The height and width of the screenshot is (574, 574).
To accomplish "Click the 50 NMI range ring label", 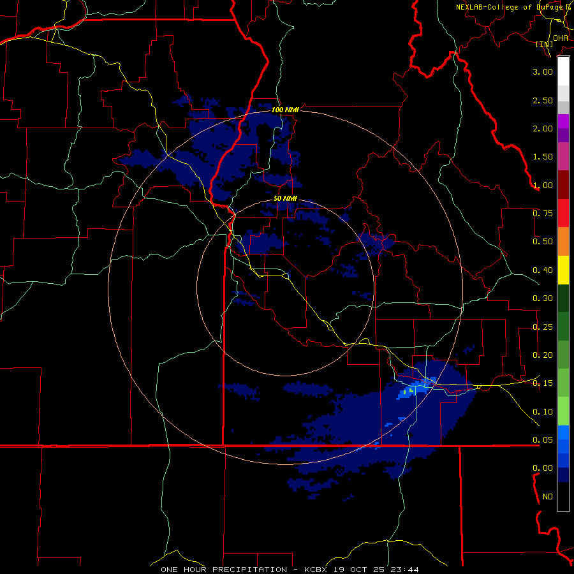I will click(x=285, y=198).
